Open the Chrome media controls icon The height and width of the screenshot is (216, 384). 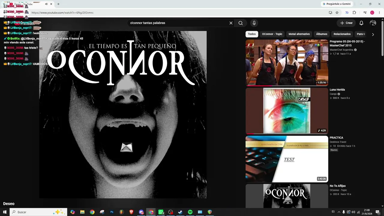(x=365, y=13)
